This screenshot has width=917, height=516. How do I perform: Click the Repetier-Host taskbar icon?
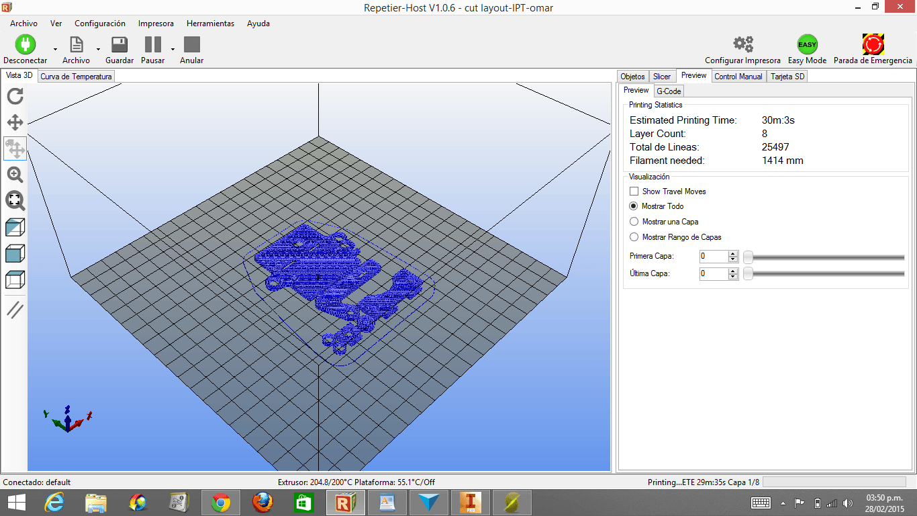coord(346,503)
